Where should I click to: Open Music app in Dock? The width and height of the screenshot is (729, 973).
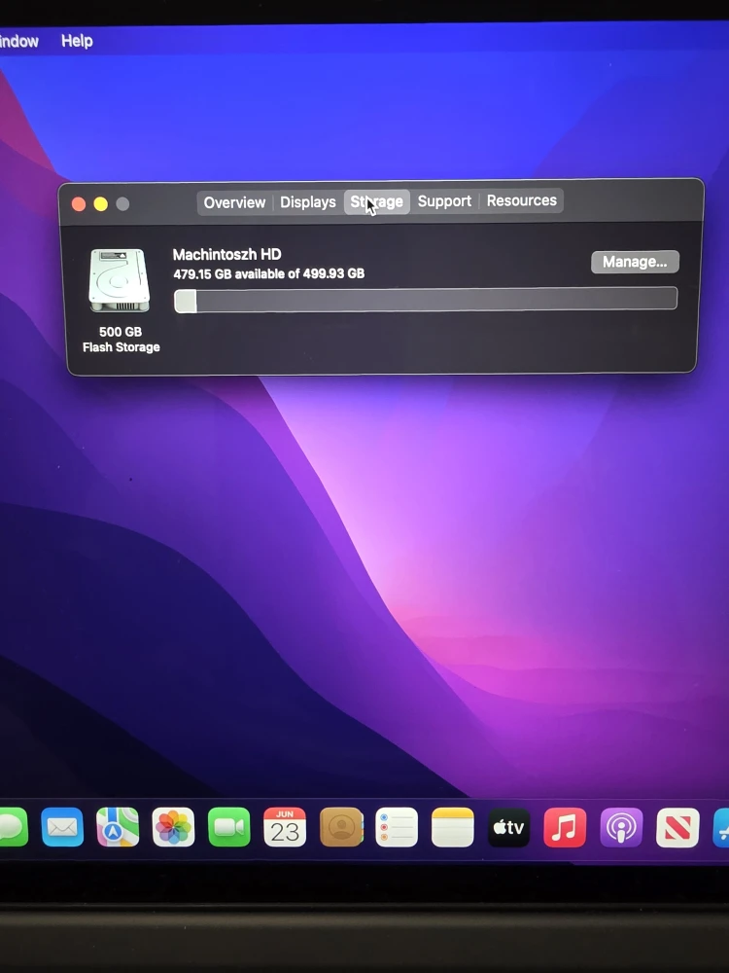point(565,827)
